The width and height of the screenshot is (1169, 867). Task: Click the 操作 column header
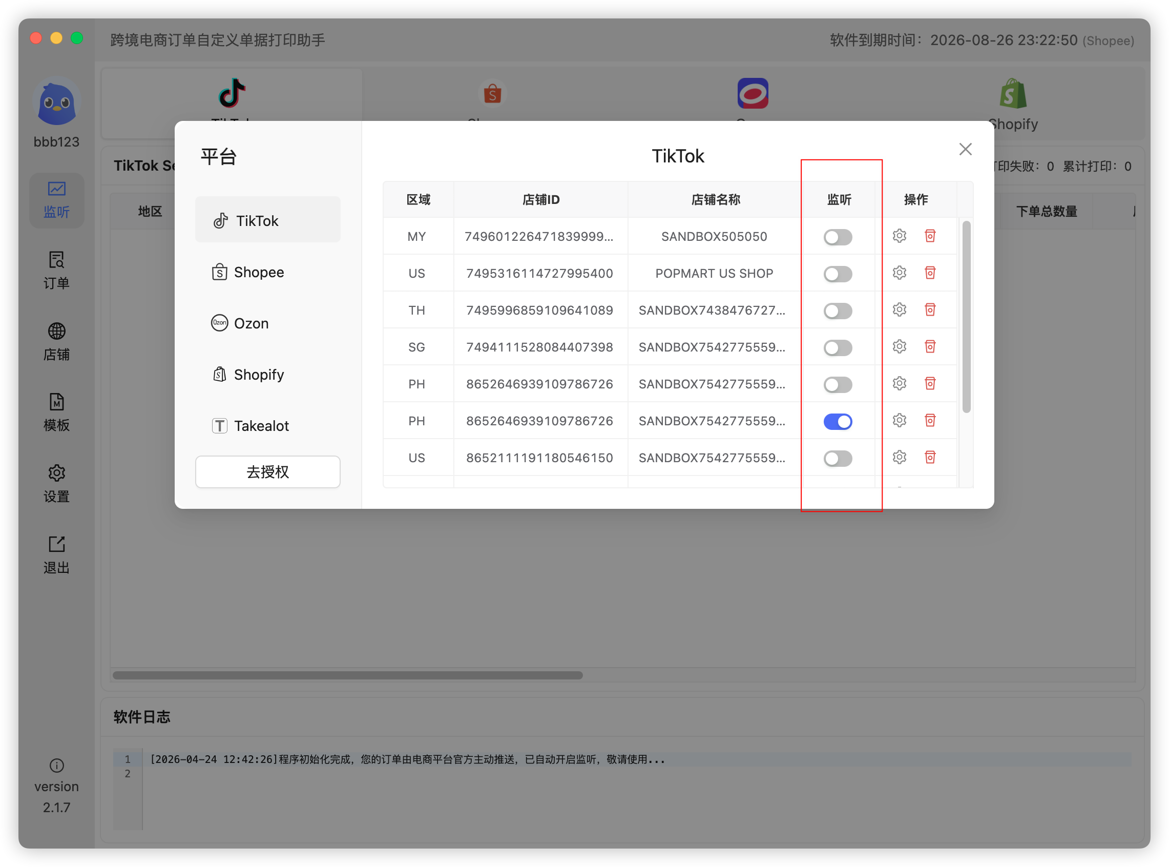915,199
